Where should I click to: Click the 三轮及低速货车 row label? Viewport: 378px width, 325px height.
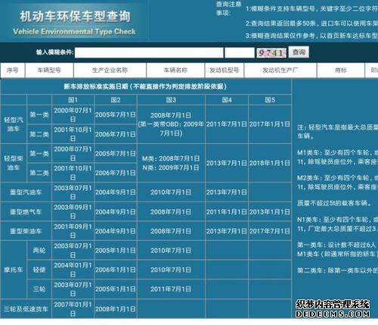26,309
